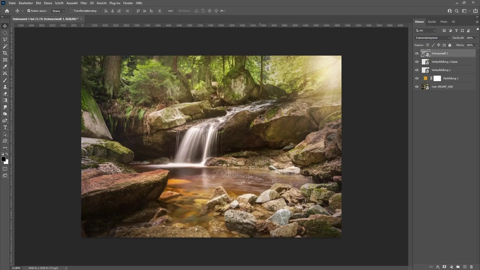This screenshot has width=480, height=270.
Task: Select the Healing Brush tool
Action: pyautogui.click(x=5, y=73)
